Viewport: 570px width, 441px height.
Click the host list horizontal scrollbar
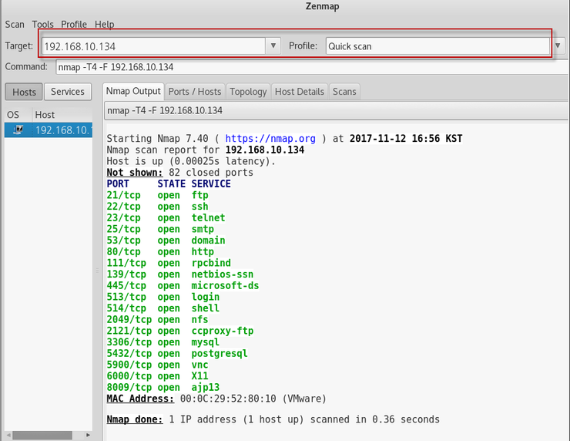pos(42,435)
